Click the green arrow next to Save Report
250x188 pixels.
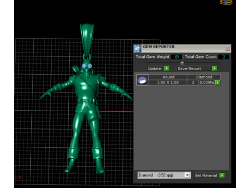point(215,68)
